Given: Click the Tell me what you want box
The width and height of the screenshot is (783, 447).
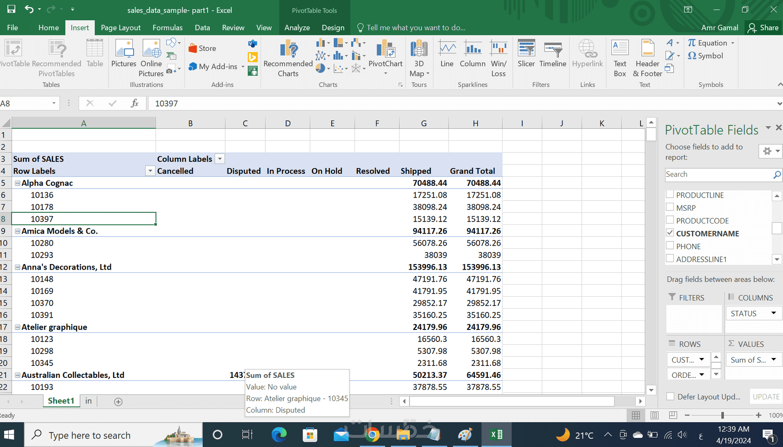Looking at the screenshot, I should coord(411,28).
